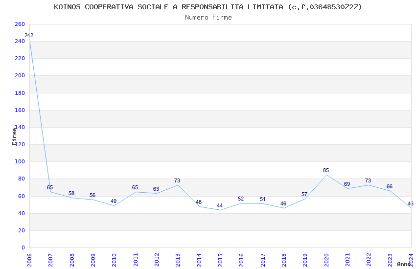This screenshot has width=416, height=269.
Task: Select the 52 data label for 2016
Action: coord(241,199)
